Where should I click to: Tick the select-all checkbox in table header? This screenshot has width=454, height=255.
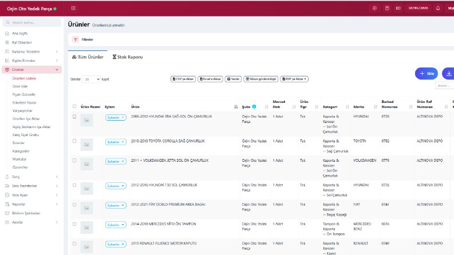coord(74,106)
